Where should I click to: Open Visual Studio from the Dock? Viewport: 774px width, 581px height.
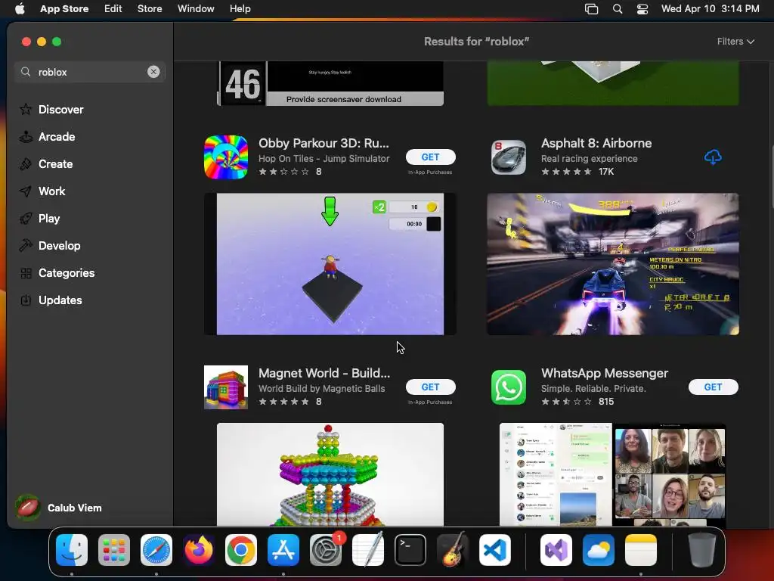[x=556, y=550]
